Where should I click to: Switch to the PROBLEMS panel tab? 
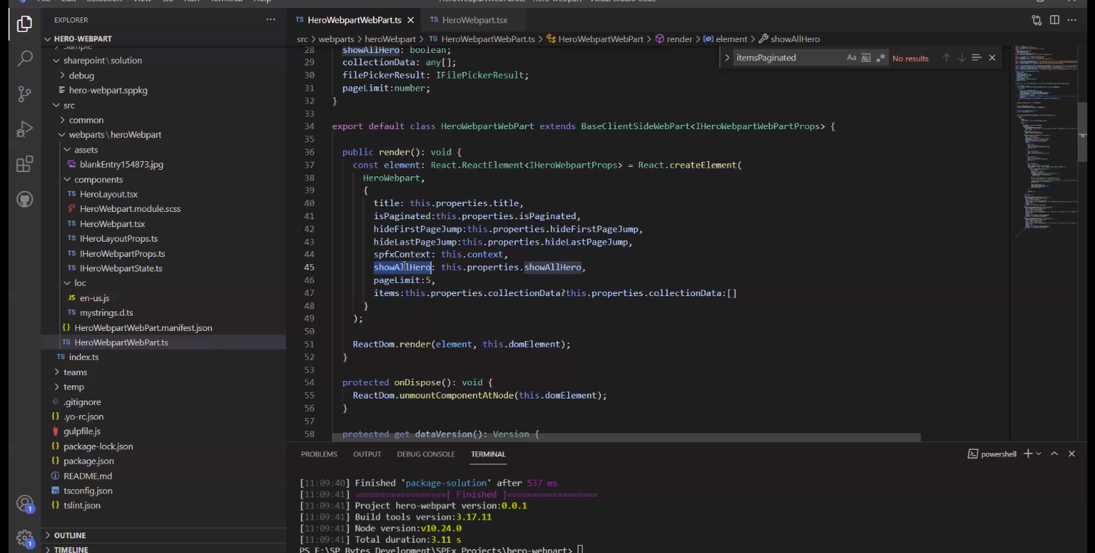tap(319, 454)
